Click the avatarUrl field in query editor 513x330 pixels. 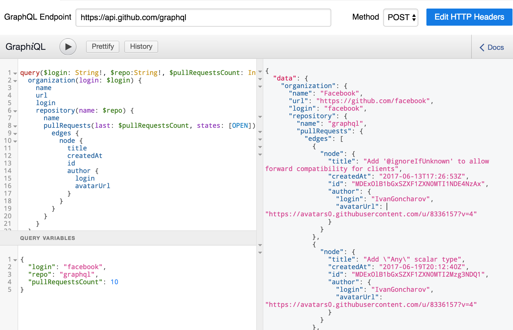tap(92, 186)
